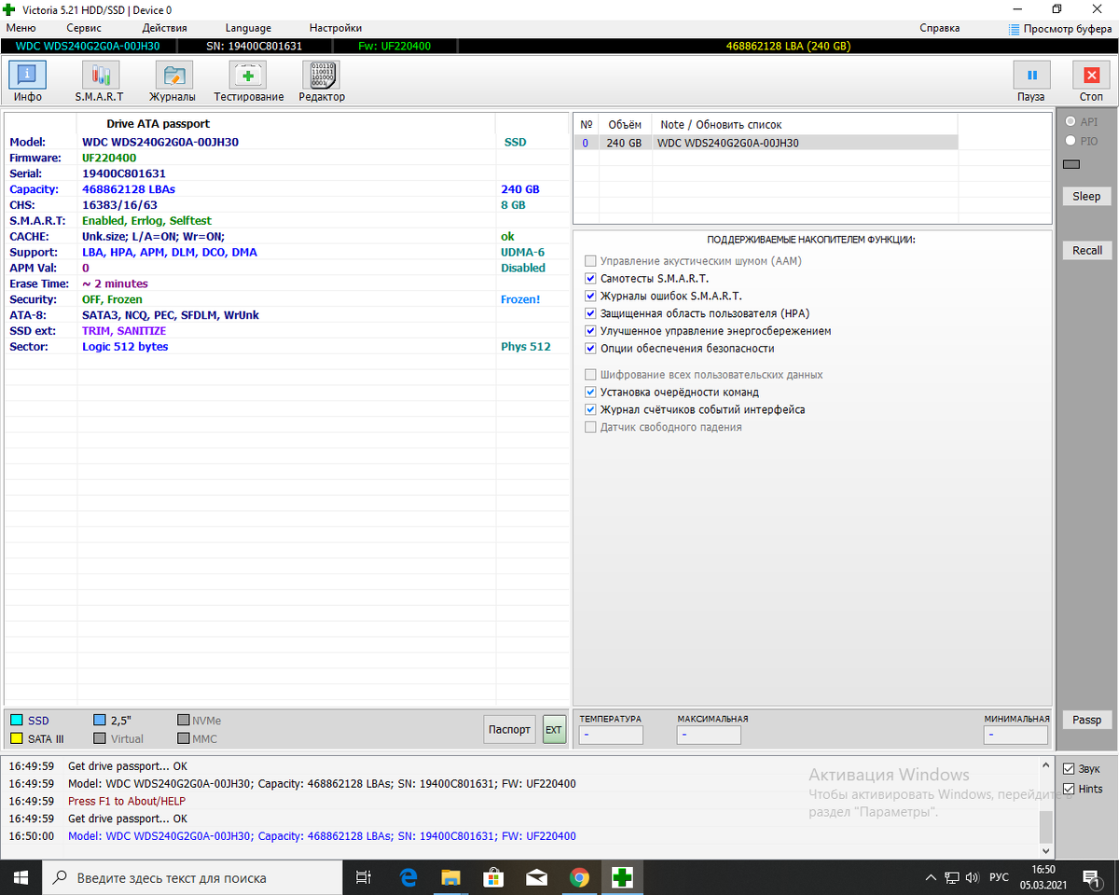The width and height of the screenshot is (1119, 895).
Task: Click the РУС language indicator
Action: pyautogui.click(x=999, y=877)
